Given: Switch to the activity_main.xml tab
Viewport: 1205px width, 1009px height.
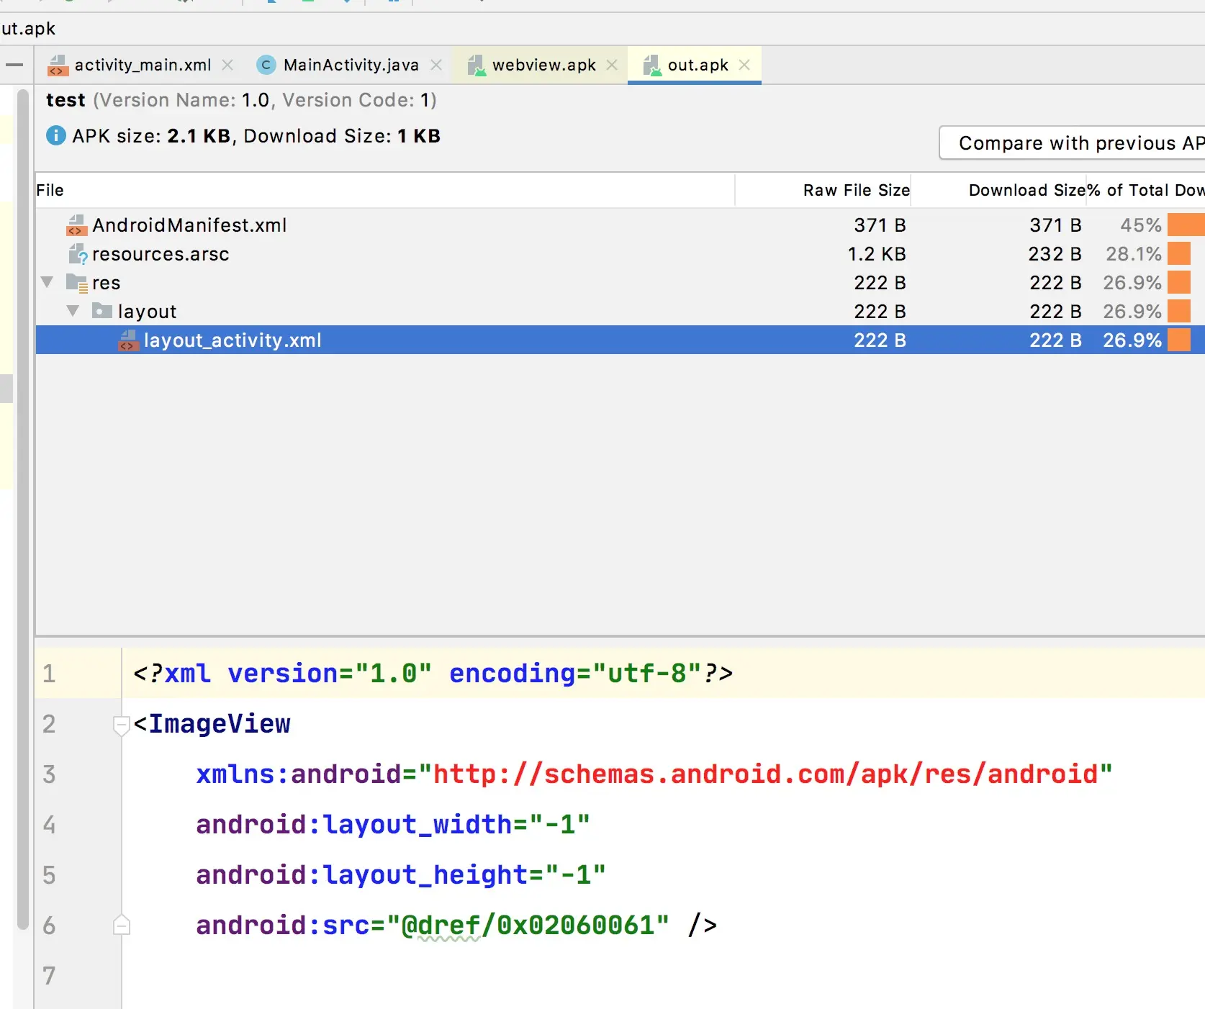Looking at the screenshot, I should 143,65.
